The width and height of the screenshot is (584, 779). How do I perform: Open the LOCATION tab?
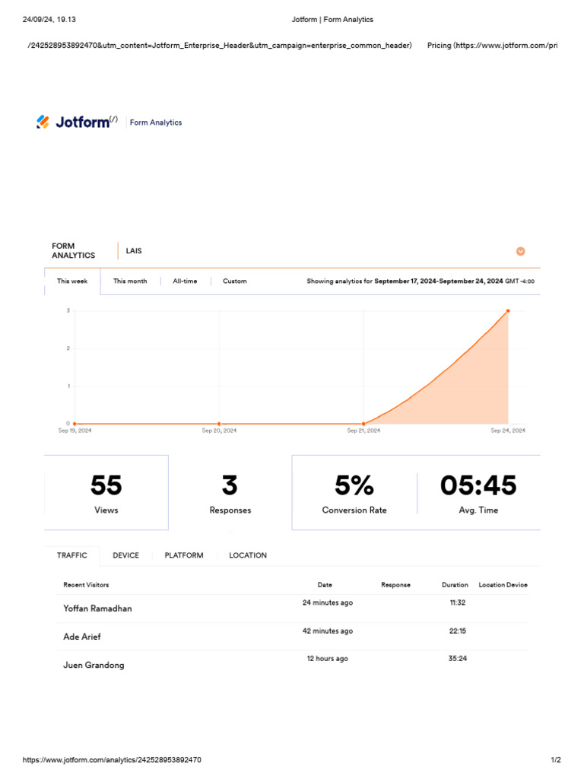click(248, 555)
